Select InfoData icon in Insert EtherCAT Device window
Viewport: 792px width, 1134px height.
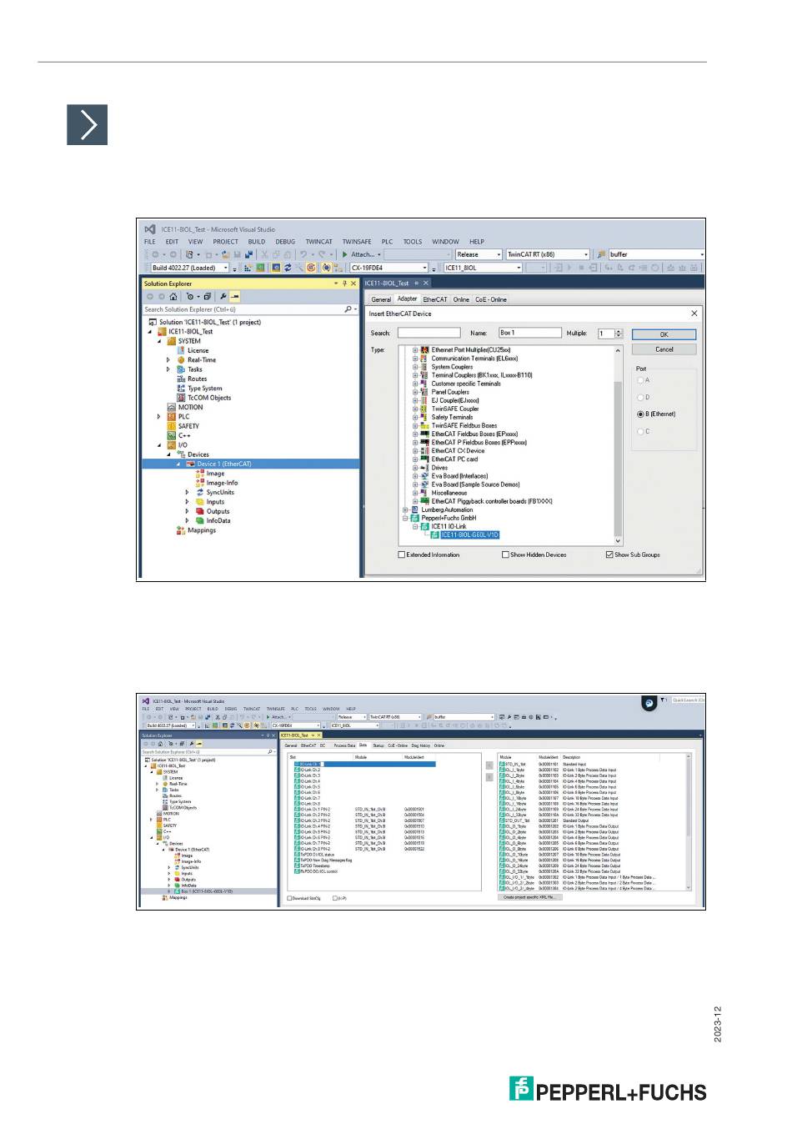(200, 520)
